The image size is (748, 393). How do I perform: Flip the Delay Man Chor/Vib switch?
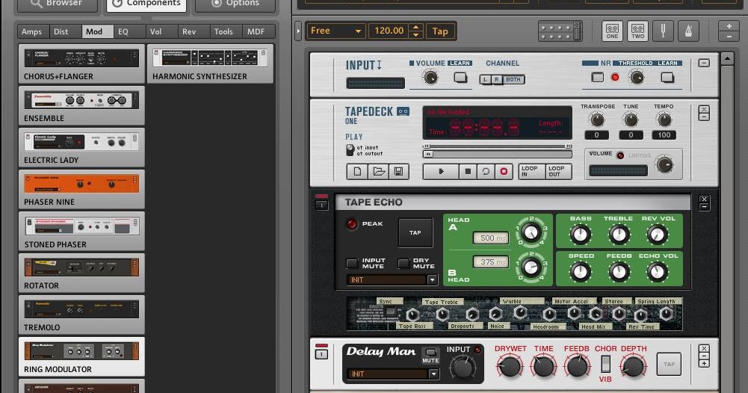tap(605, 365)
